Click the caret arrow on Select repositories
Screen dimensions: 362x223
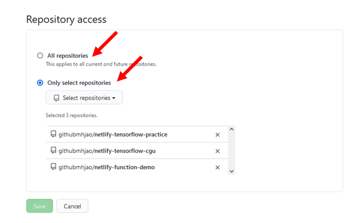pyautogui.click(x=114, y=99)
